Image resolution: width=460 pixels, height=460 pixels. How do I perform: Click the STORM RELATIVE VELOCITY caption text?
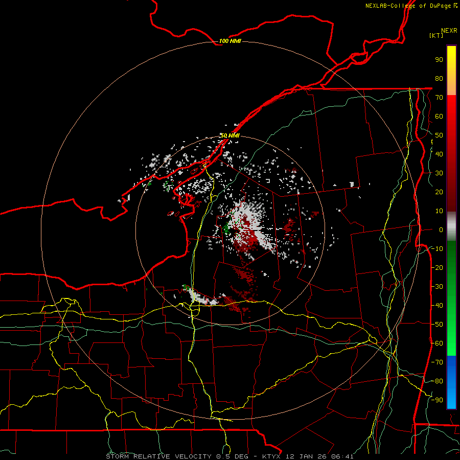pyautogui.click(x=229, y=456)
